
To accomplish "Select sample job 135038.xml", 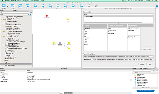I will click(118, 16).
